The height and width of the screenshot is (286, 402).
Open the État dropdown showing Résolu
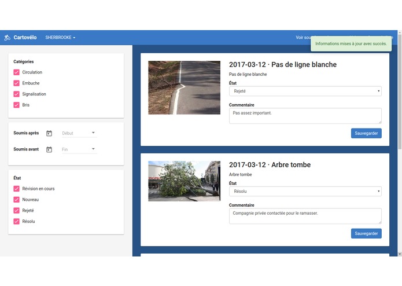[x=305, y=192]
